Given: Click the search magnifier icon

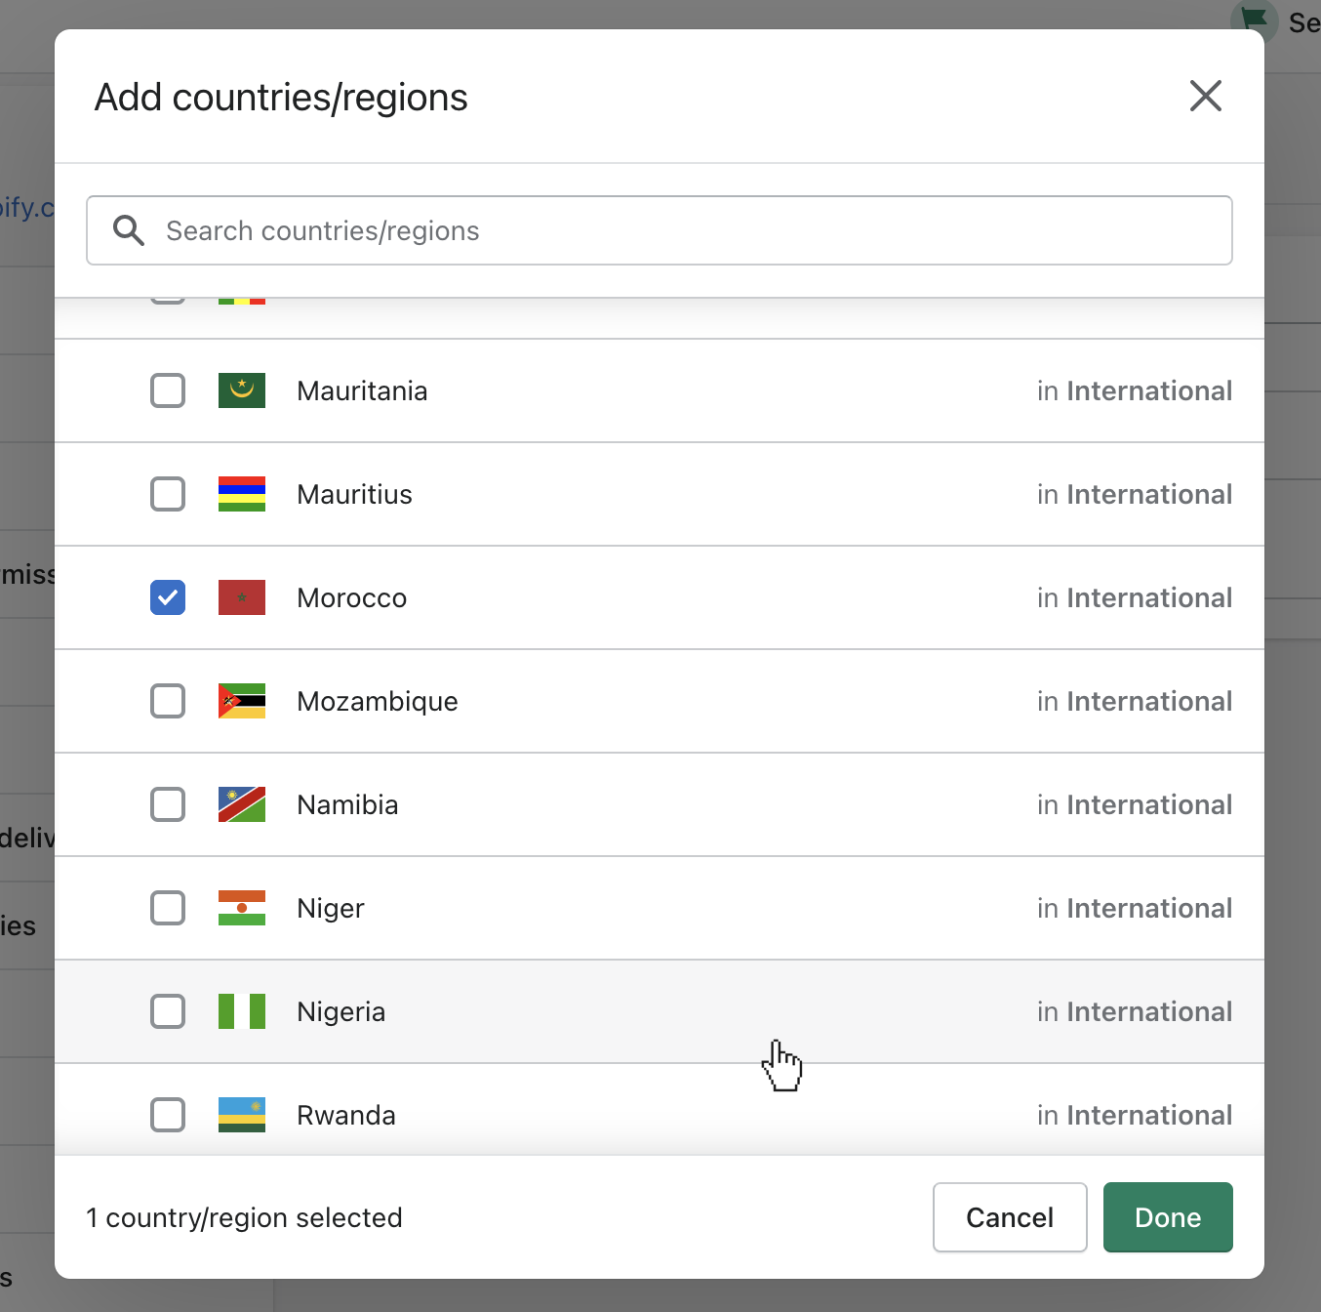Looking at the screenshot, I should click(128, 230).
